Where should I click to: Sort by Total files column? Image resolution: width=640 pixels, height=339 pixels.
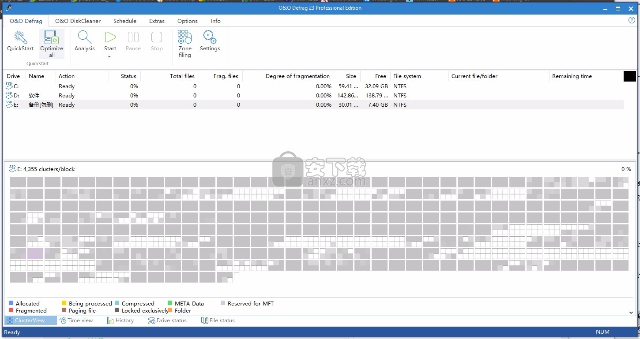tap(170, 76)
